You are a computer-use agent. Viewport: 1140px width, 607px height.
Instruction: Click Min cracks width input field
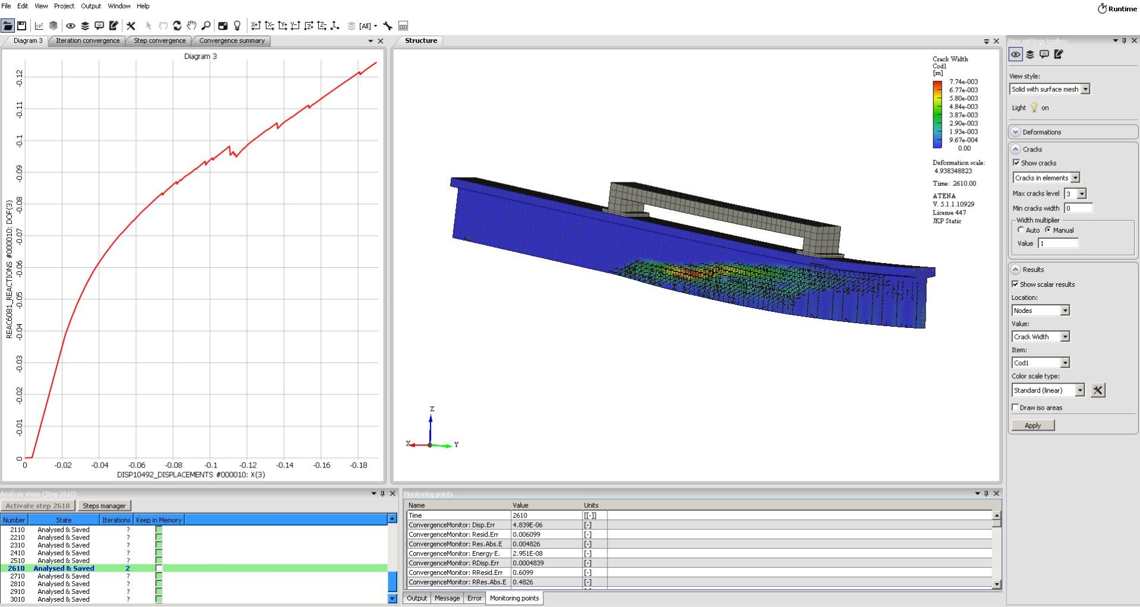[x=1078, y=208]
